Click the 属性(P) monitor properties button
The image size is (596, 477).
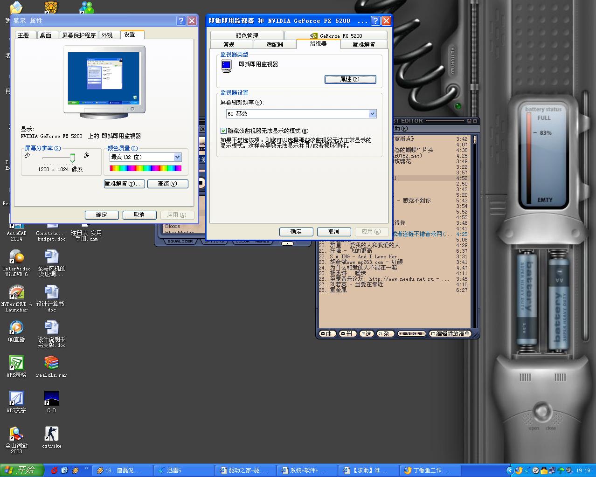(x=350, y=79)
